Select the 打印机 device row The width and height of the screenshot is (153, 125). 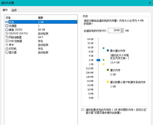click(x=41, y=49)
